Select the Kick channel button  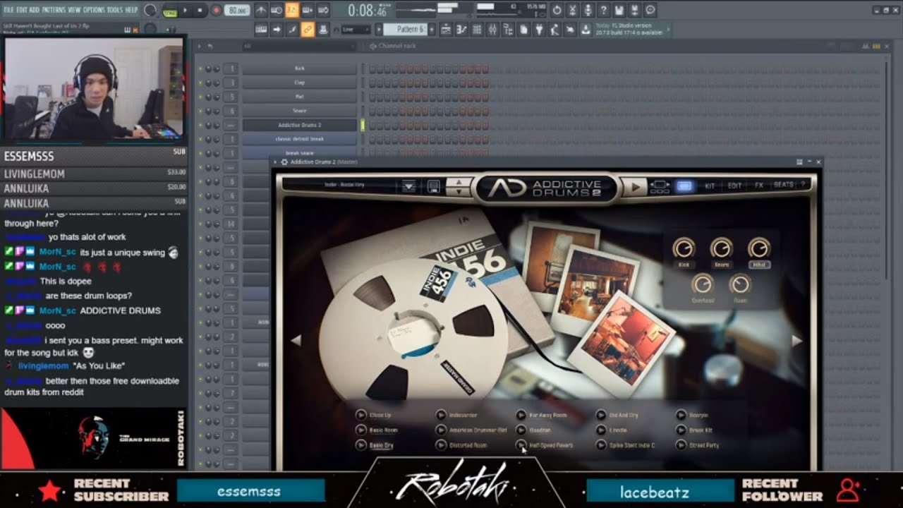(x=300, y=68)
